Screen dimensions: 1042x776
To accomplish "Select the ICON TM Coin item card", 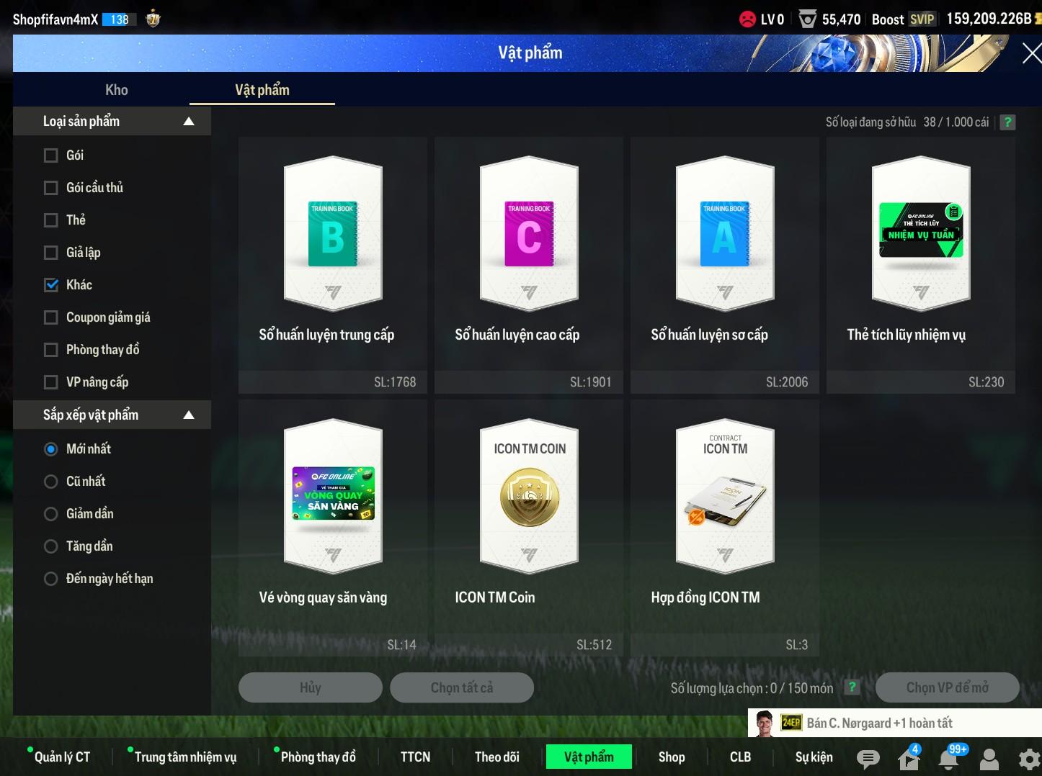I will [x=529, y=525].
